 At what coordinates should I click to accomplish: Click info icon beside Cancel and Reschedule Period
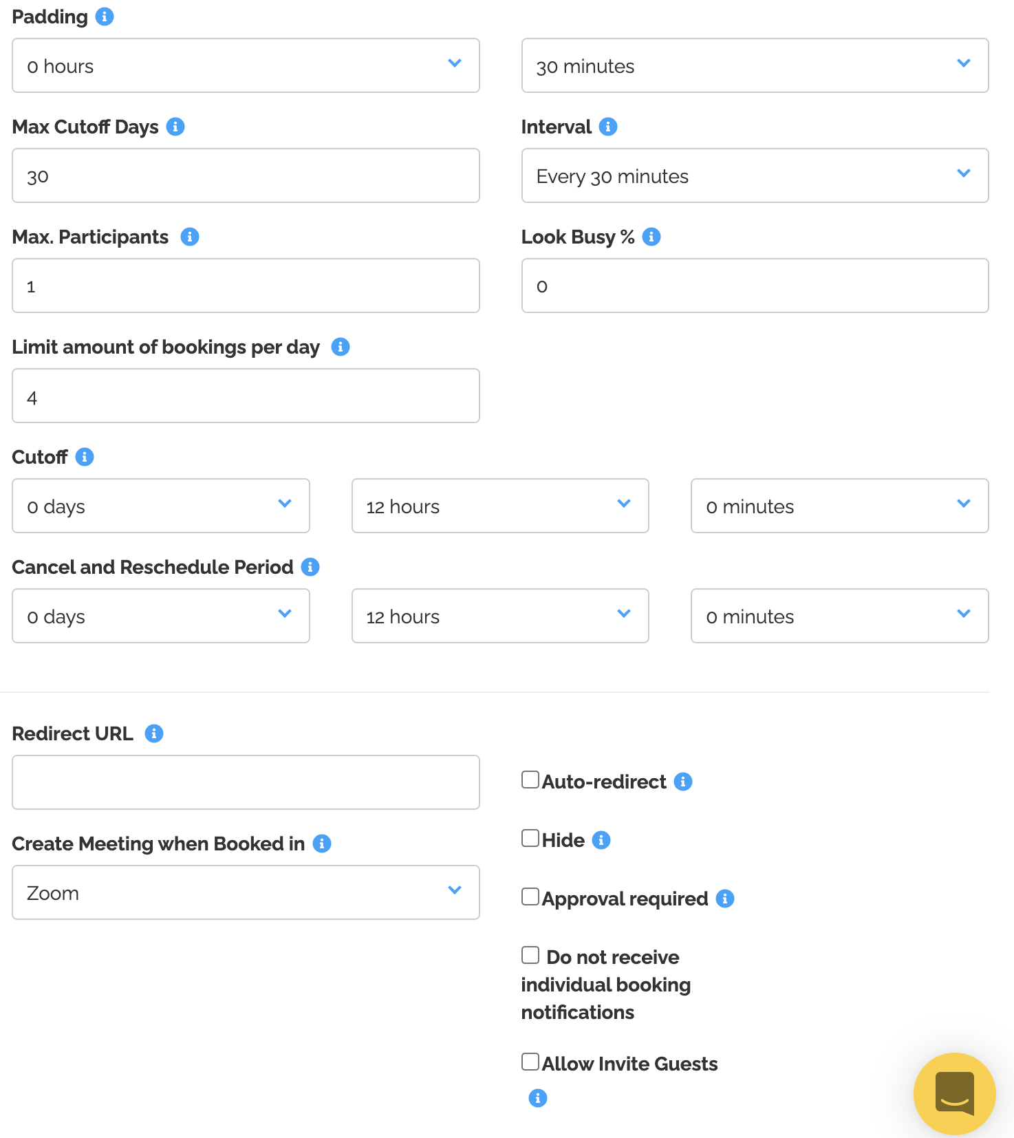[x=310, y=567]
